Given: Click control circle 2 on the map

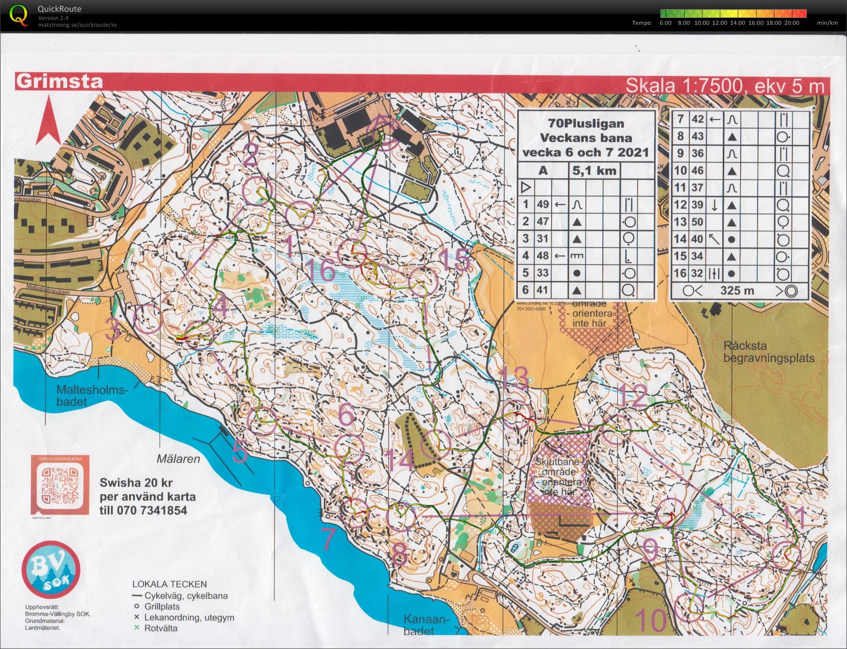Looking at the screenshot, I should pyautogui.click(x=258, y=191).
